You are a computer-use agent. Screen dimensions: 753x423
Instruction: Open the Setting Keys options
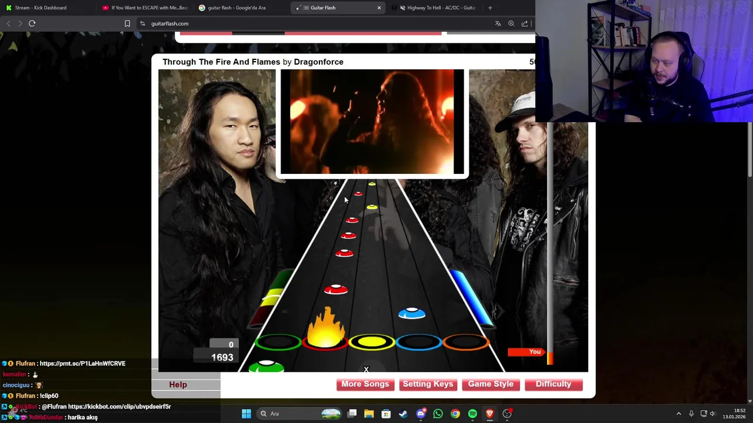428,384
